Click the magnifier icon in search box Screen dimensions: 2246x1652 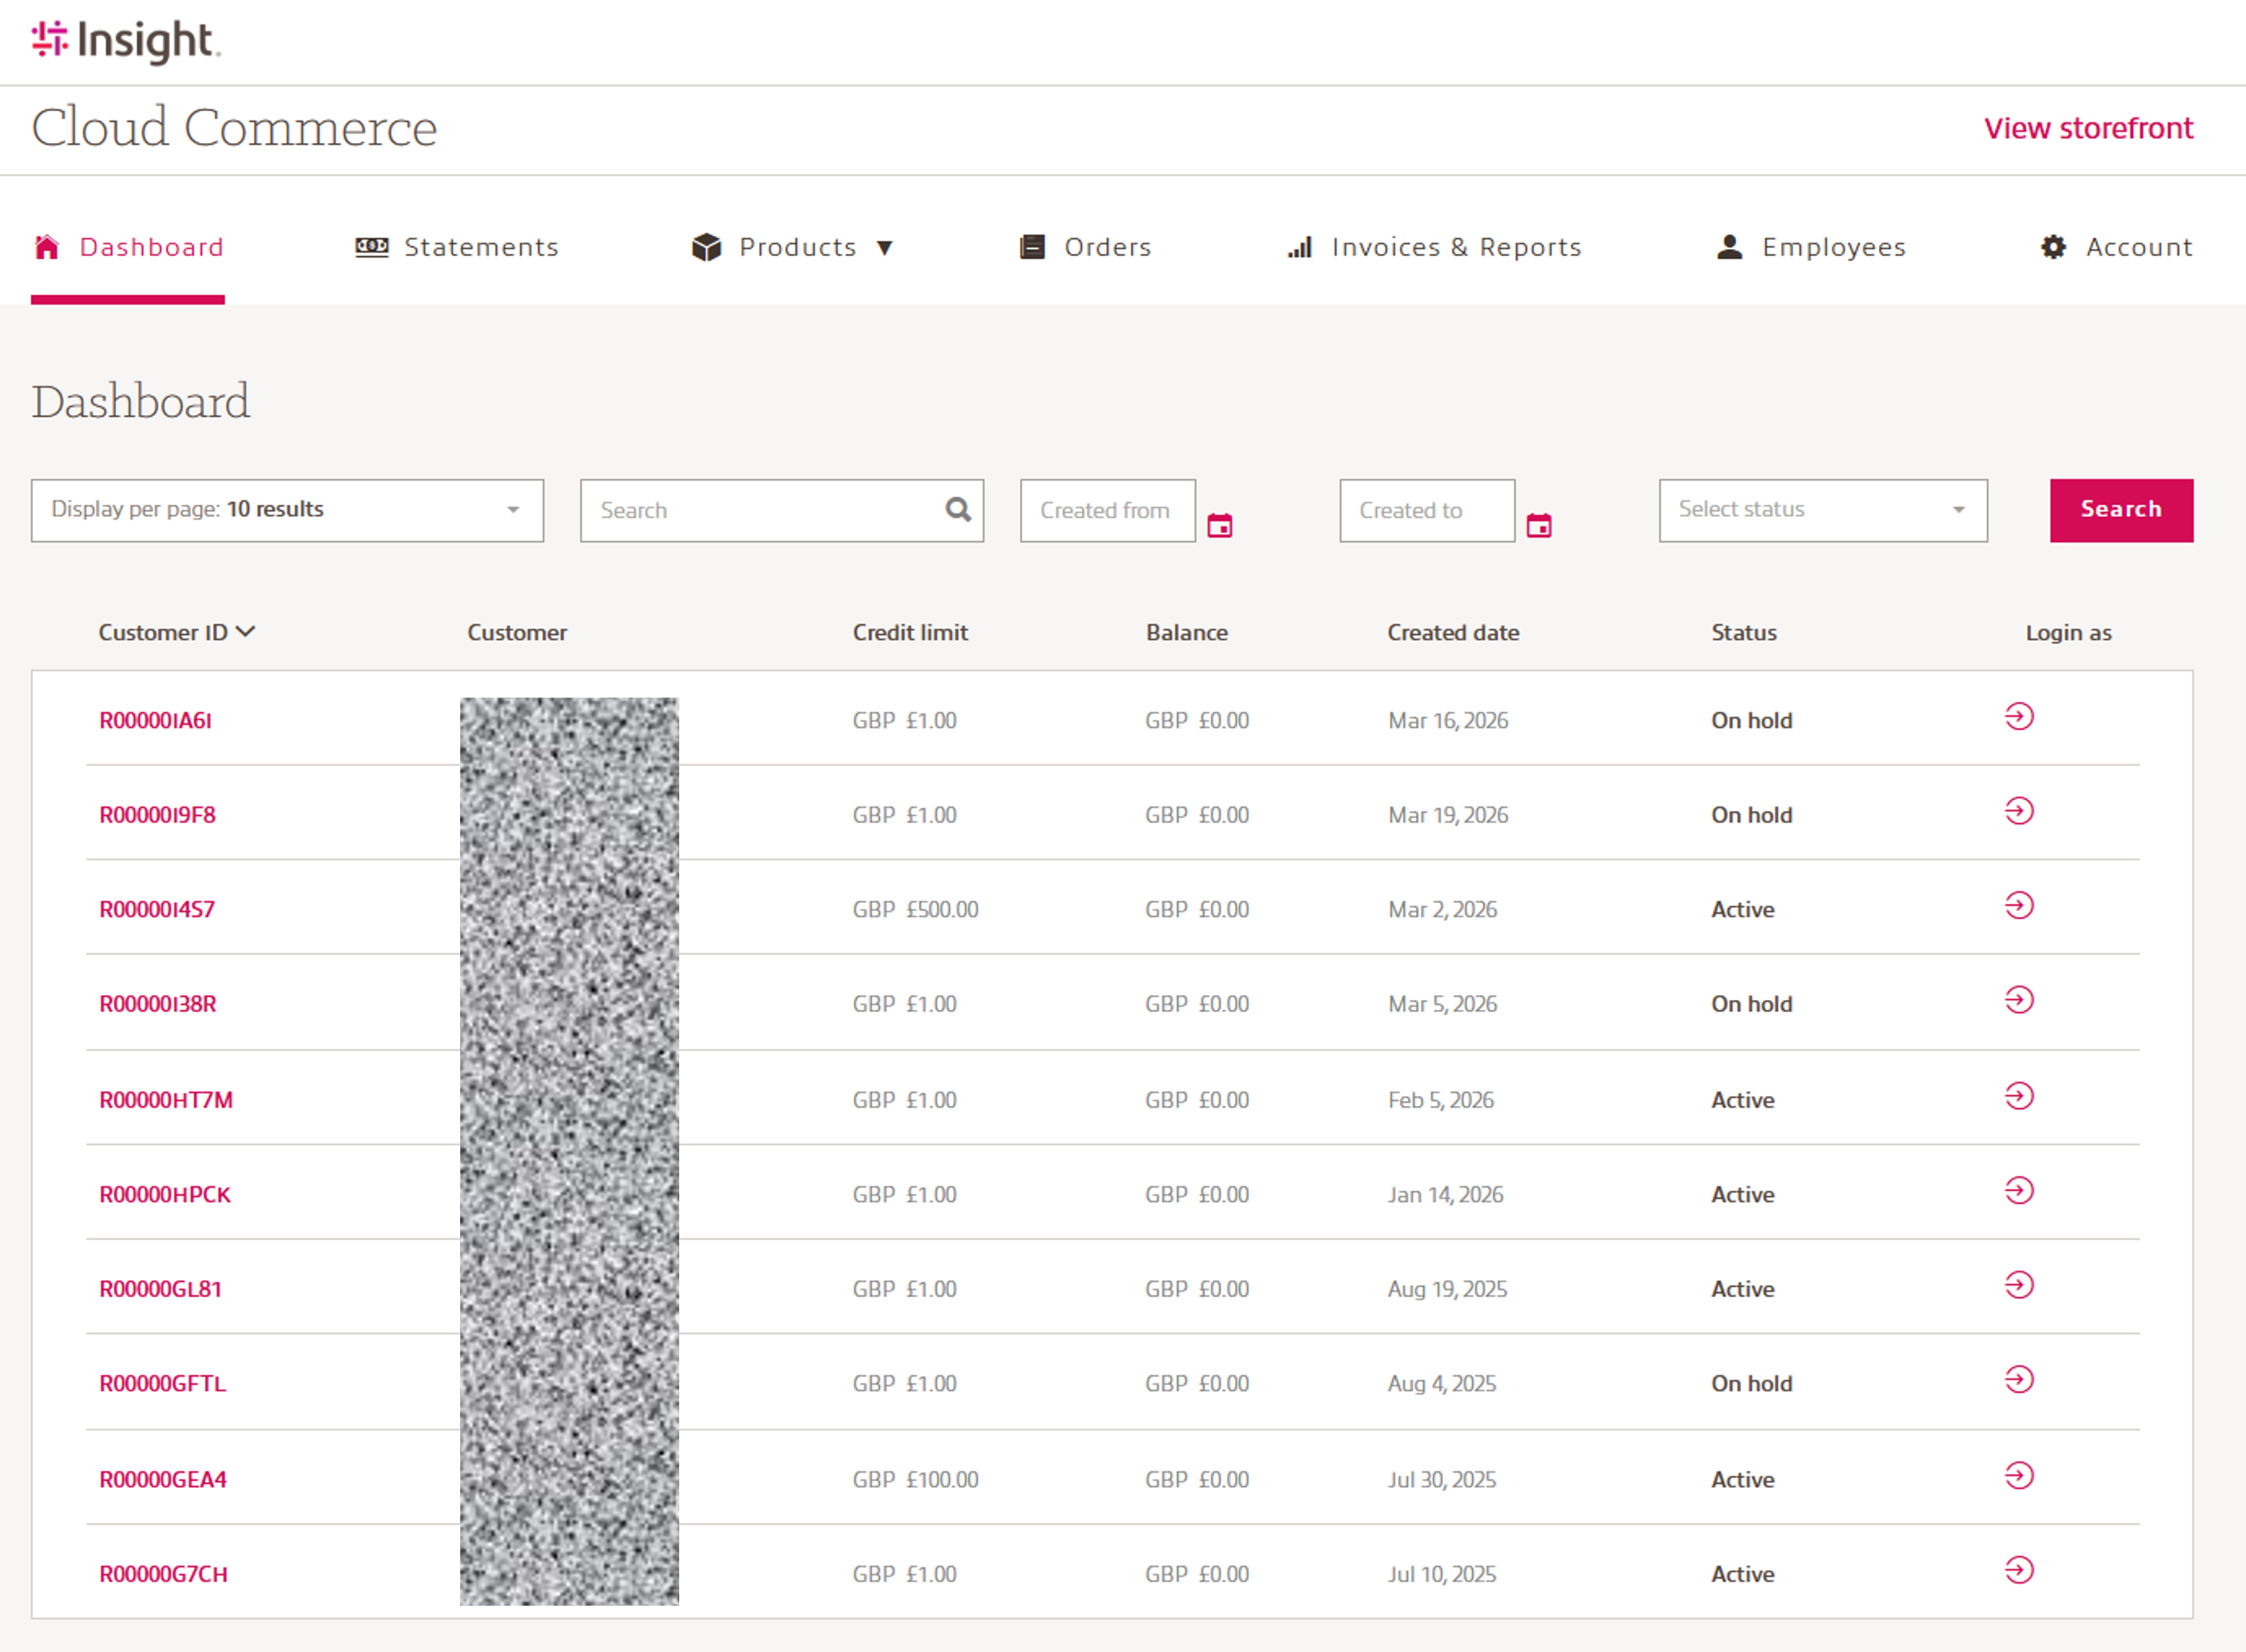tap(957, 510)
